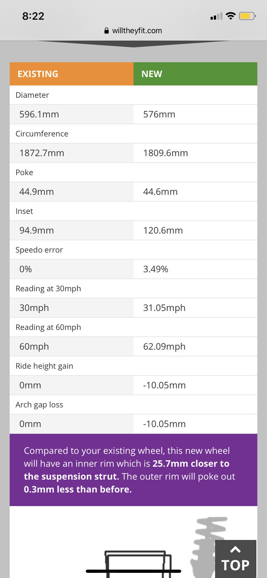
Task: Tap the Wi-Fi status icon
Action: click(x=231, y=16)
